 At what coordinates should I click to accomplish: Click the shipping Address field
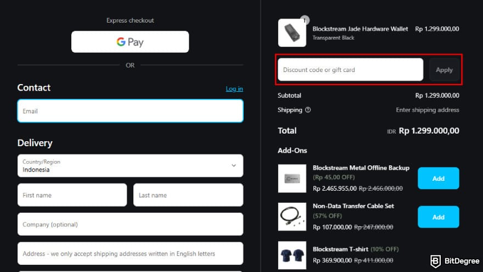pos(130,253)
